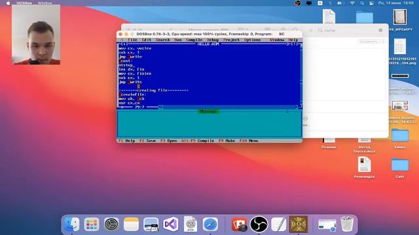Click the editor vertical scrollbar
The height and width of the screenshot is (235, 419).
point(301,75)
